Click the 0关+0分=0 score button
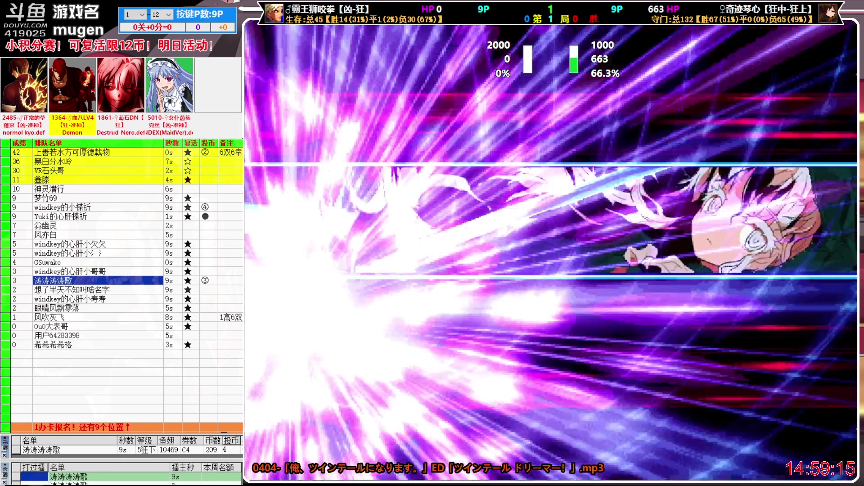 tap(152, 27)
